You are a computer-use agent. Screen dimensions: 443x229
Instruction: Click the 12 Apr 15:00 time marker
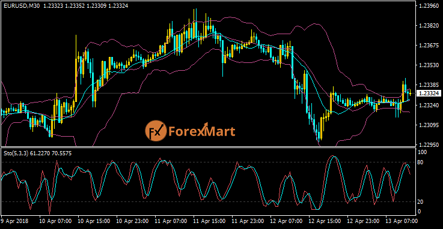tap(325, 221)
